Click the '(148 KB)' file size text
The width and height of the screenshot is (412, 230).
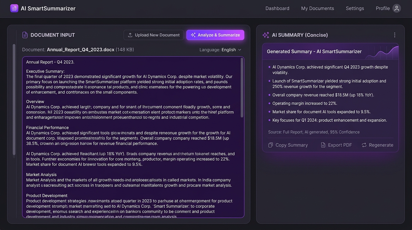click(x=125, y=50)
